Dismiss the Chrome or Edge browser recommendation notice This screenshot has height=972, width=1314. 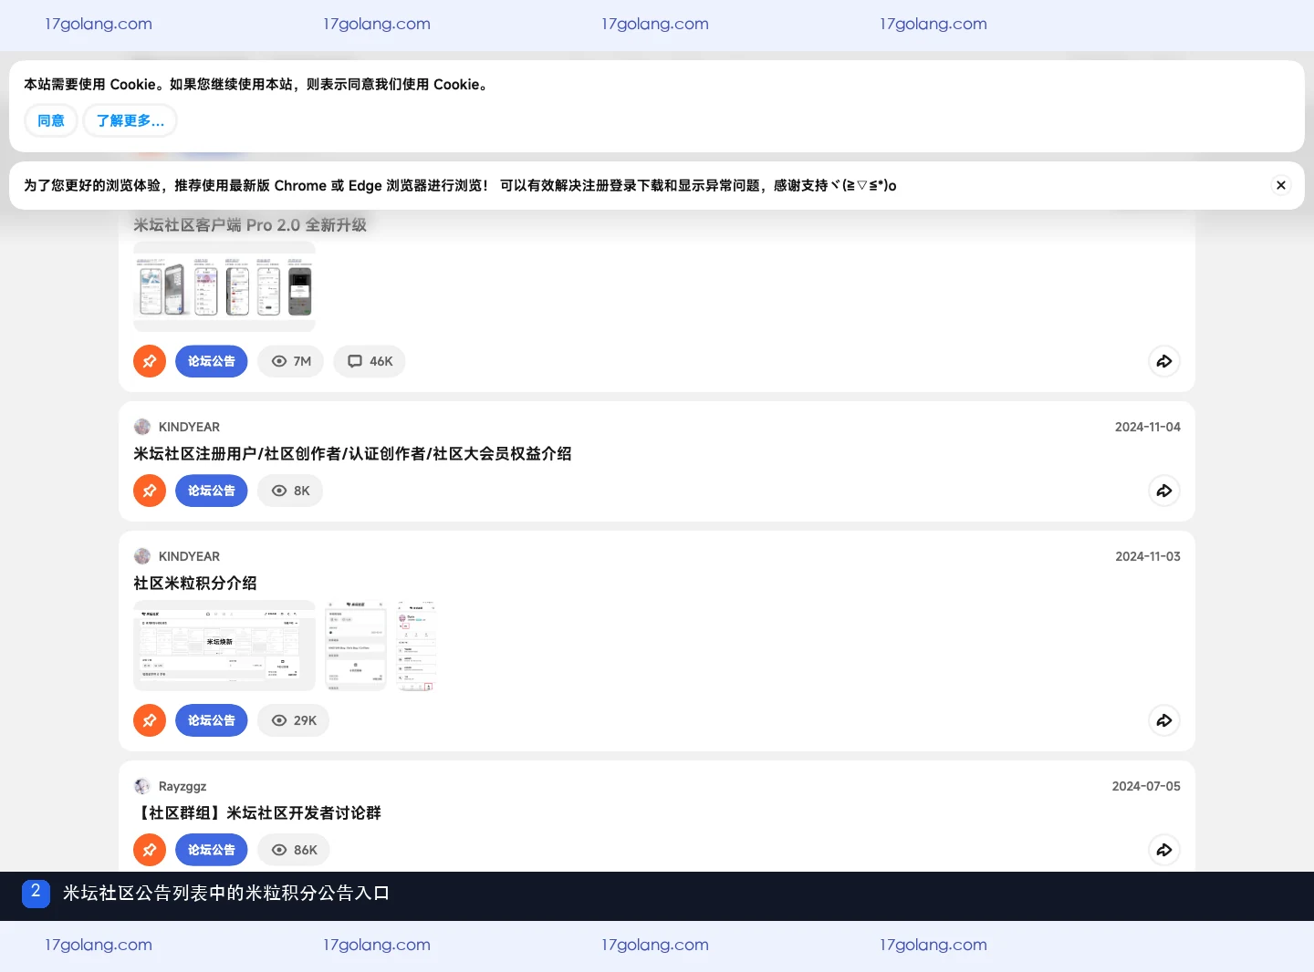1281,185
